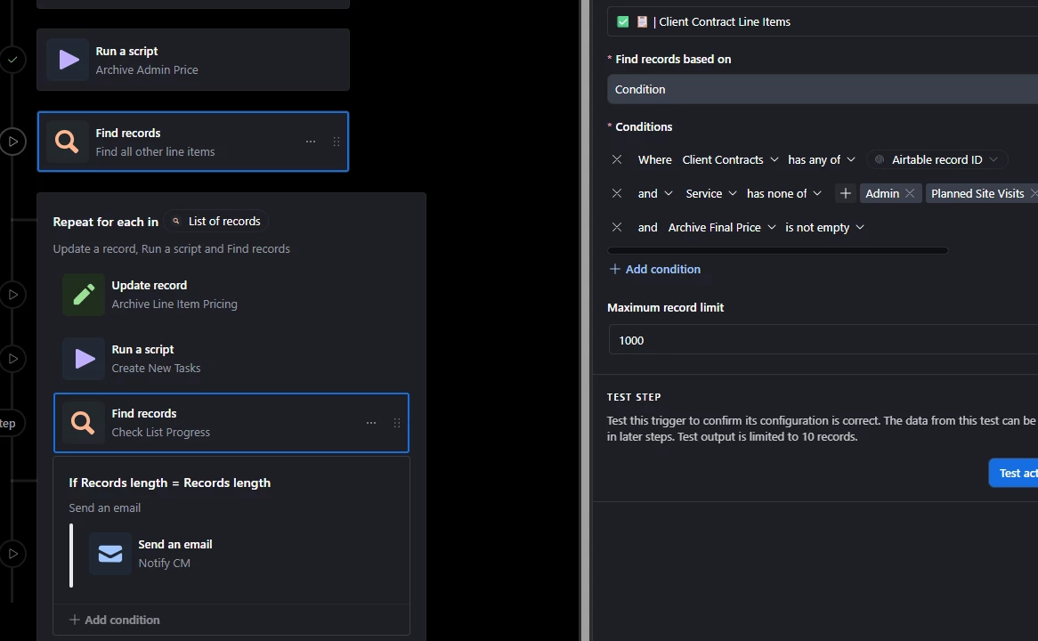
Task: Click the magnifier icon on Find all other line items
Action: click(x=67, y=142)
